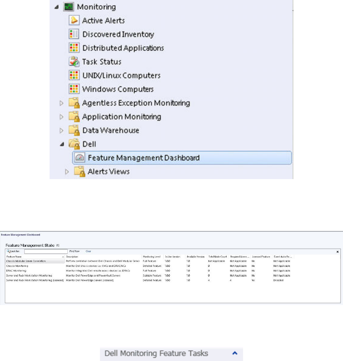Click the Clear link in search bar
The width and height of the screenshot is (343, 361).
[88, 251]
